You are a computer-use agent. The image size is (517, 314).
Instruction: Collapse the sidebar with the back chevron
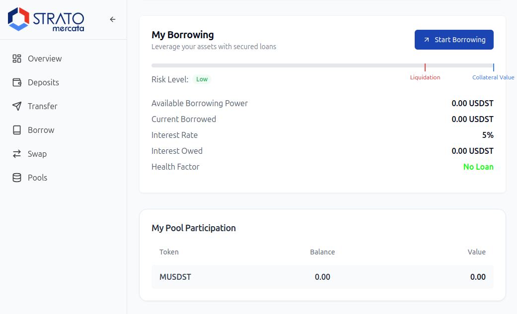coord(112,19)
